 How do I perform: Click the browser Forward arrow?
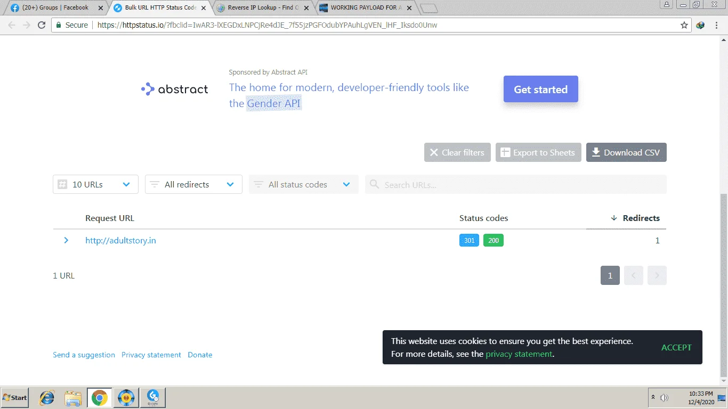click(x=27, y=25)
